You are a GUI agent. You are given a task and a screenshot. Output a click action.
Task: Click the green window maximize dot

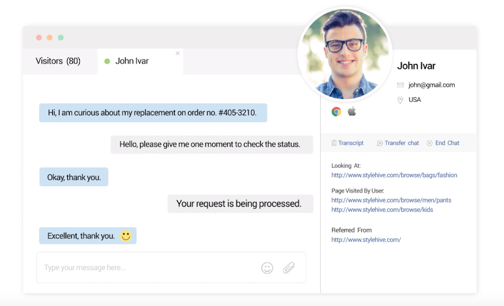[x=60, y=37]
